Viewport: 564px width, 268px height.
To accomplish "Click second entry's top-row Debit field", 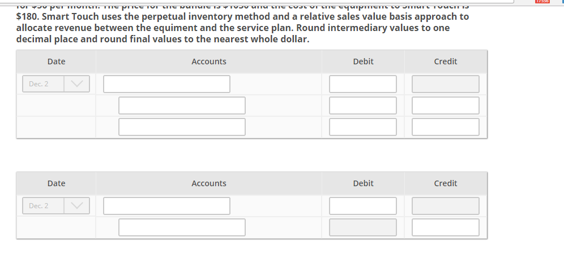I will pyautogui.click(x=363, y=206).
